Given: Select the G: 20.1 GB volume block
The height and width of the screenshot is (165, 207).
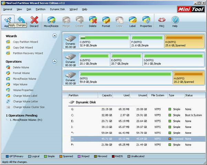Looking at the screenshot, I should click(94, 60).
